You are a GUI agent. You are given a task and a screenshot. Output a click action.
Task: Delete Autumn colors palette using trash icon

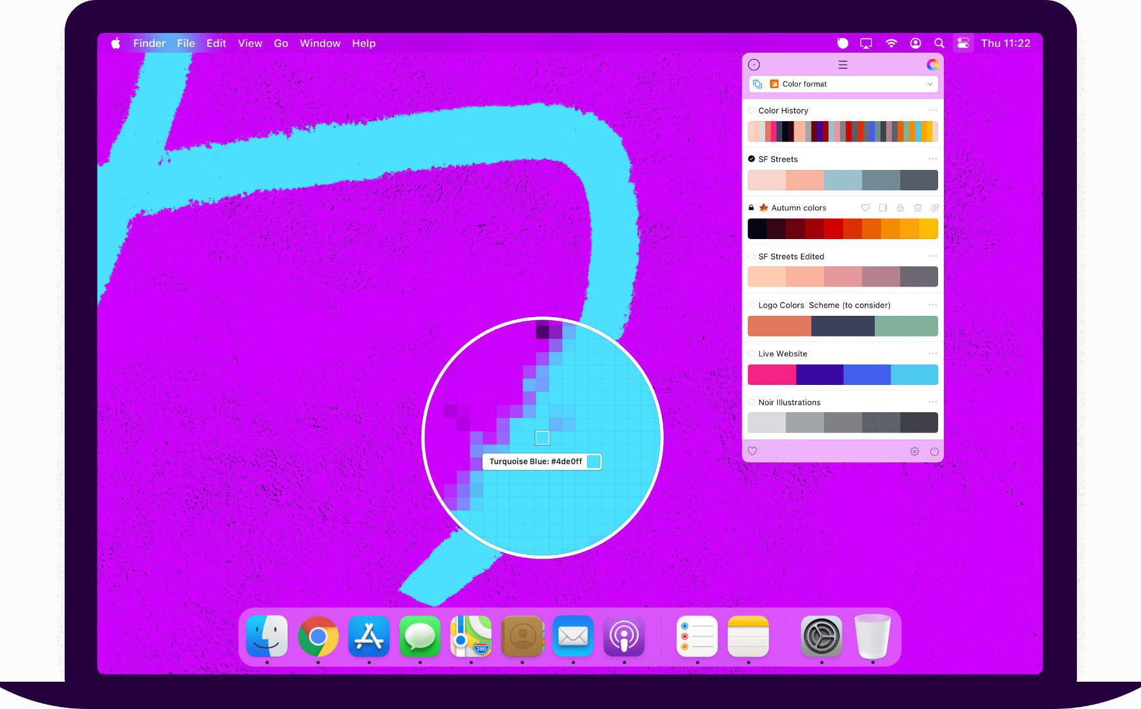pos(917,208)
